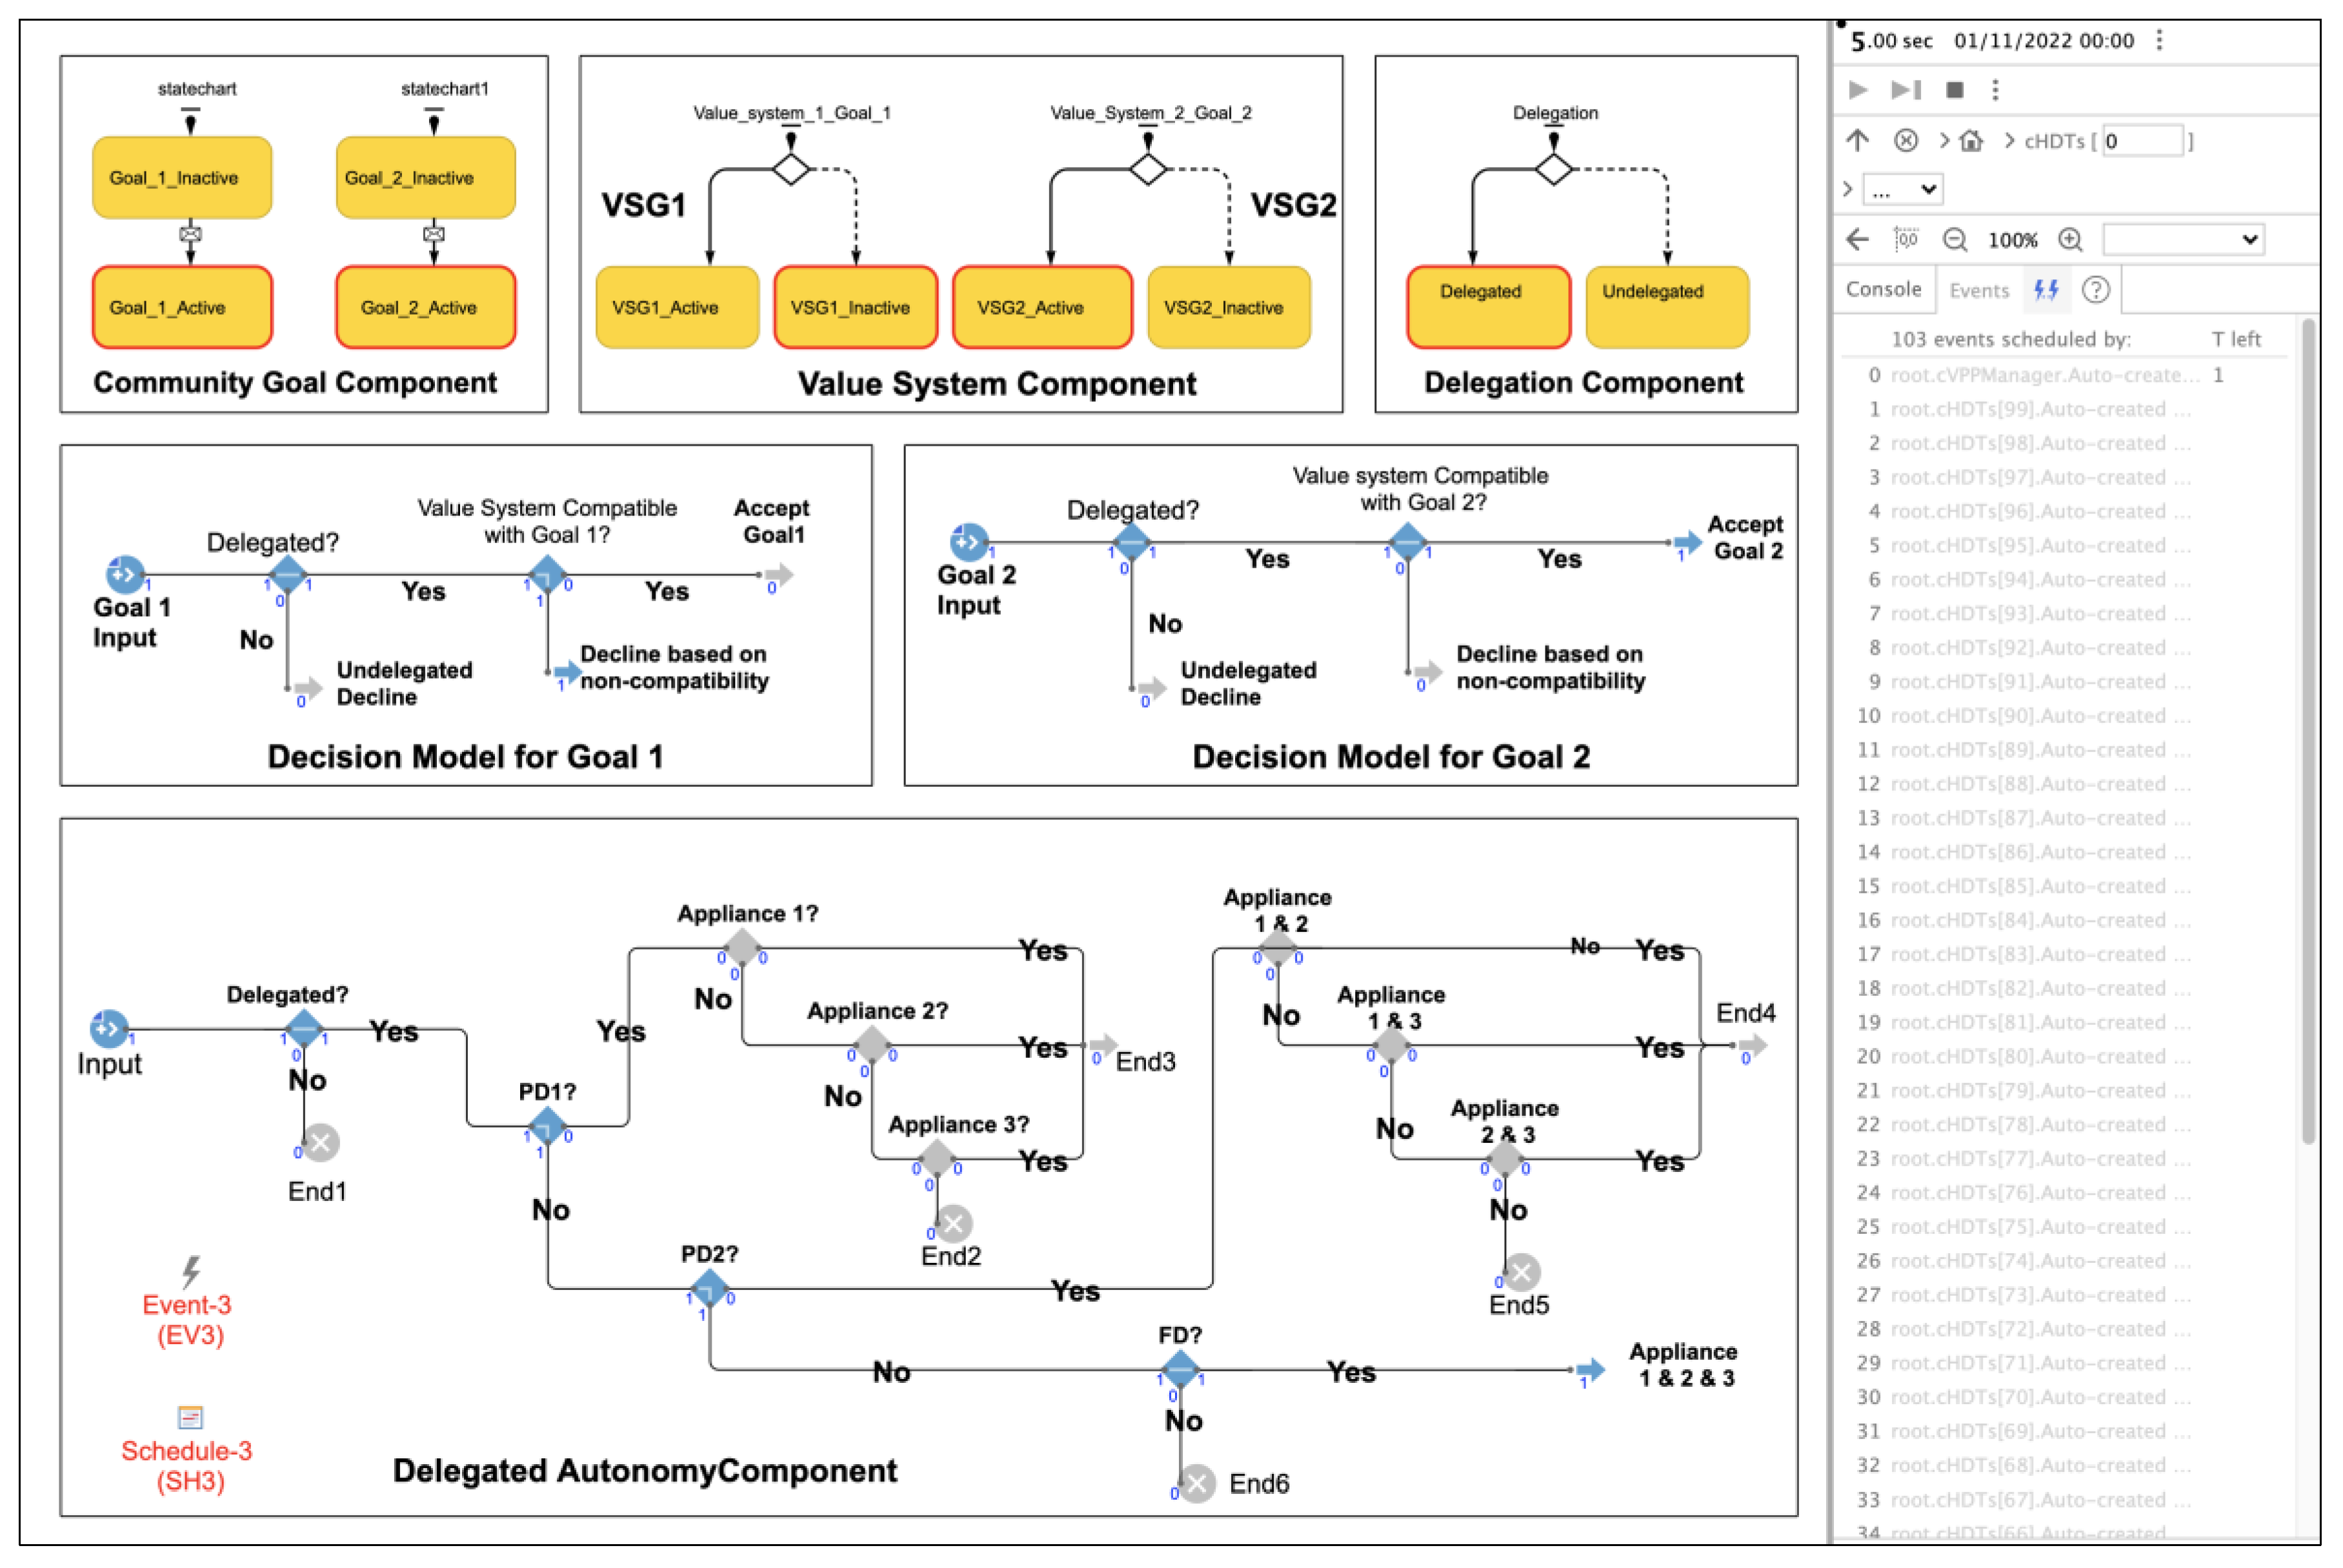Click the zoom out magnifier icon
The height and width of the screenshot is (1568, 2343).
(1954, 240)
